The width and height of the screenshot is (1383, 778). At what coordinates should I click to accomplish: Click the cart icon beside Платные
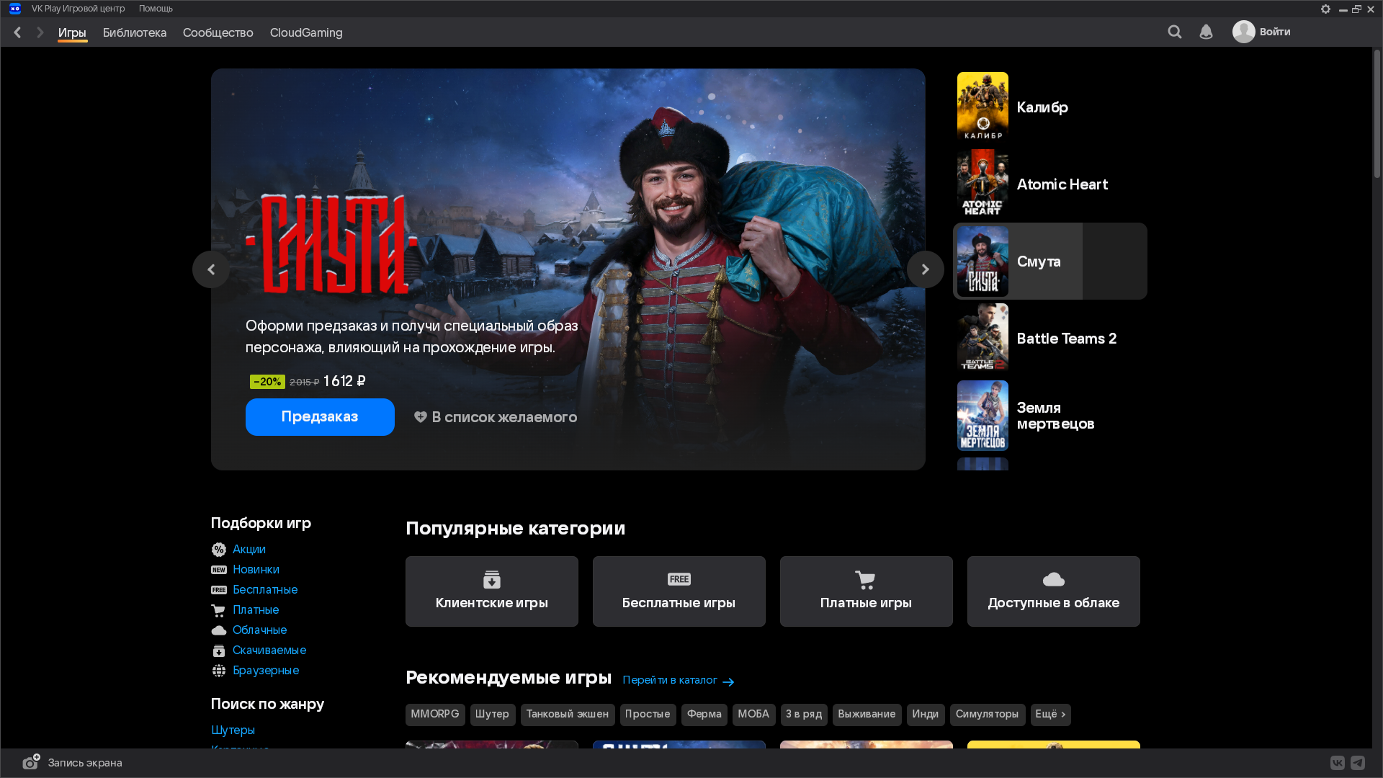click(218, 611)
